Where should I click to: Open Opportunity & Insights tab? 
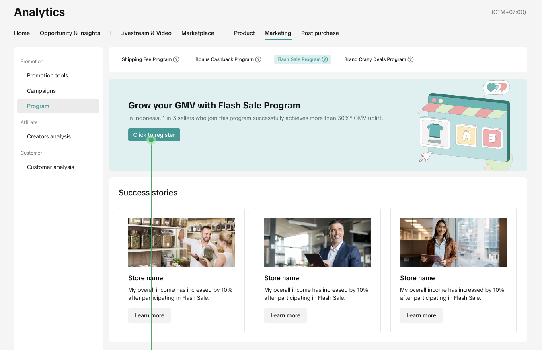pyautogui.click(x=70, y=33)
